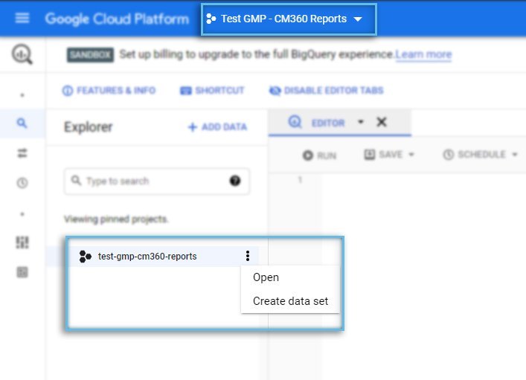Expand the Schedule dropdown arrow

tap(515, 155)
